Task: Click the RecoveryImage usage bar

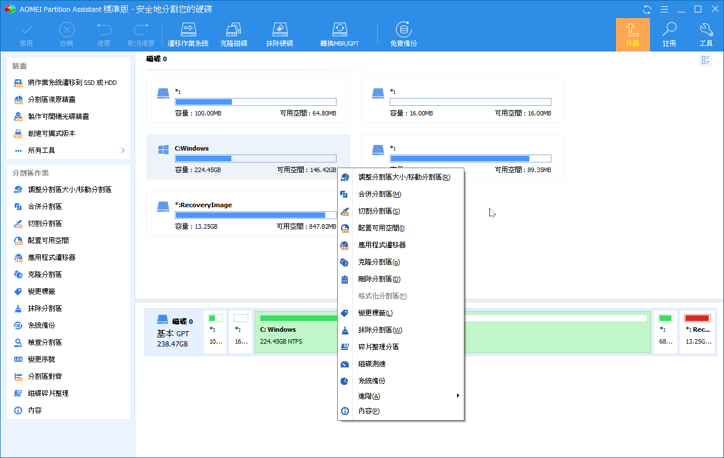Action: tap(256, 215)
